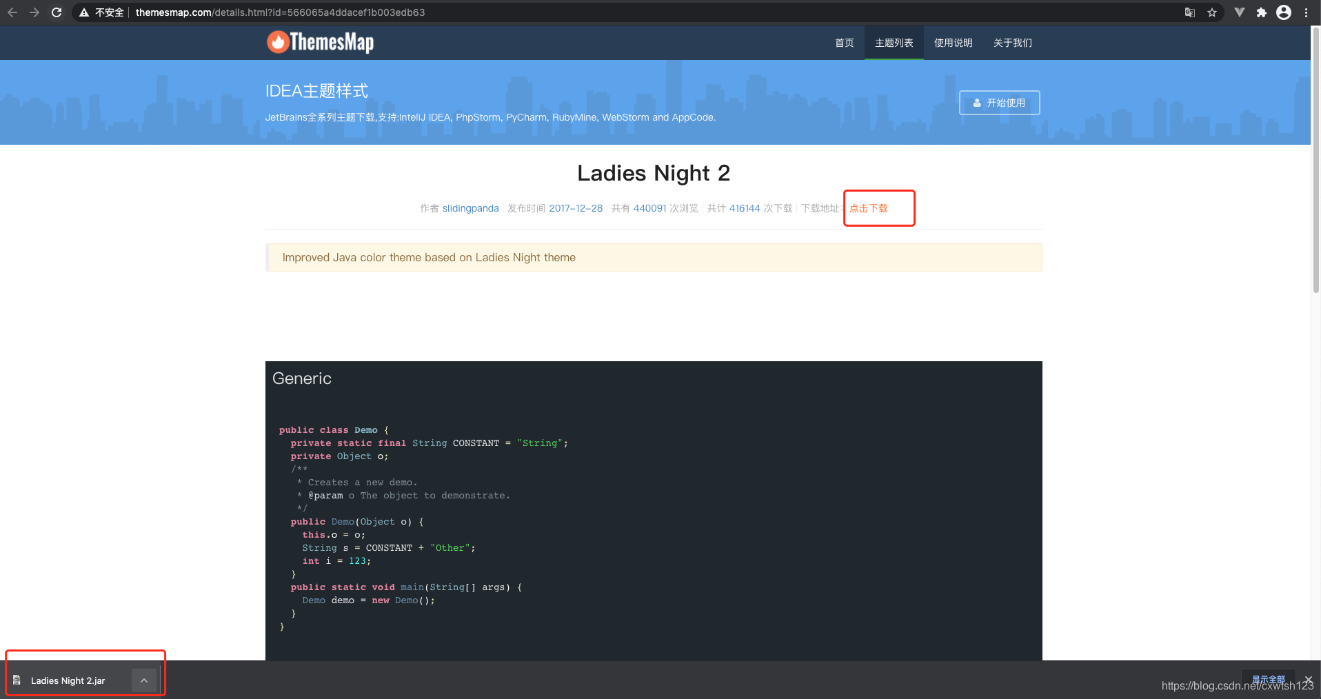Click the JetBrains全系列主题下载 subtitle text
This screenshot has width=1321, height=699.
tap(490, 117)
